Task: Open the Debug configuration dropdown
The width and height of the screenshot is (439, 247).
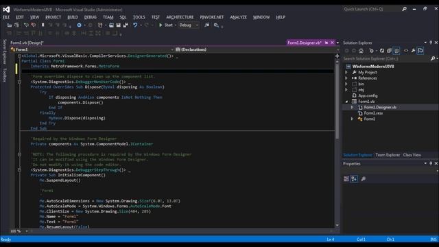Action: (x=197, y=25)
